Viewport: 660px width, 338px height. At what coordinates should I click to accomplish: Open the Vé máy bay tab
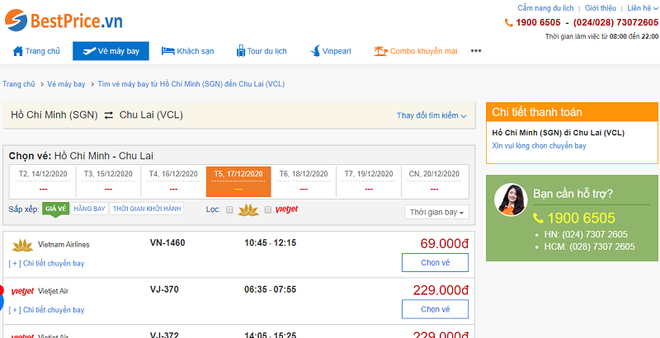(x=111, y=51)
